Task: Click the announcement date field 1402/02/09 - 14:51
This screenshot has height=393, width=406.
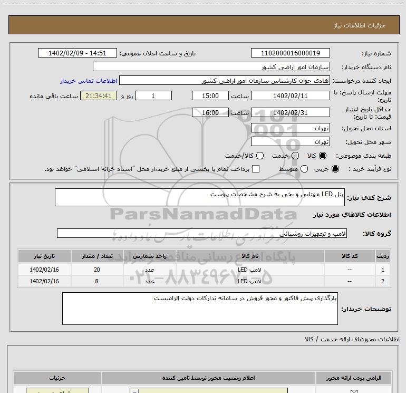Action: coord(78,53)
